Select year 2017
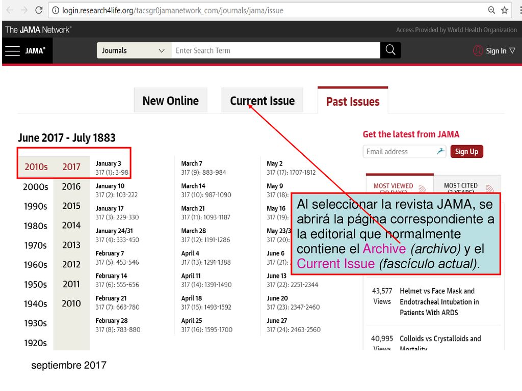Viewport: 522px width, 391px height. coord(71,166)
